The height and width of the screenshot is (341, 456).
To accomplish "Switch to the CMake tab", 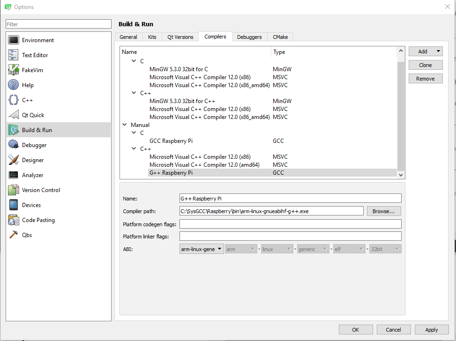I will tap(280, 37).
